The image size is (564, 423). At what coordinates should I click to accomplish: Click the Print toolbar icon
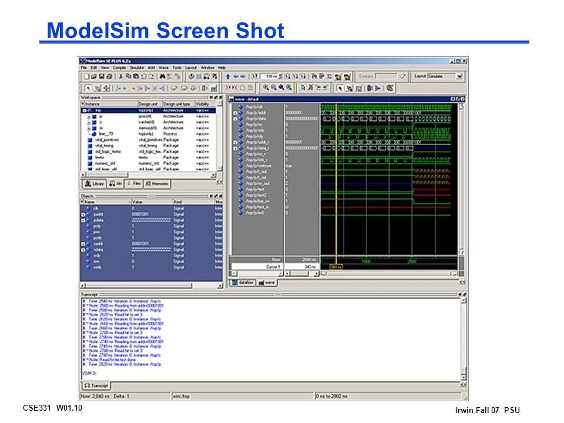click(x=109, y=76)
